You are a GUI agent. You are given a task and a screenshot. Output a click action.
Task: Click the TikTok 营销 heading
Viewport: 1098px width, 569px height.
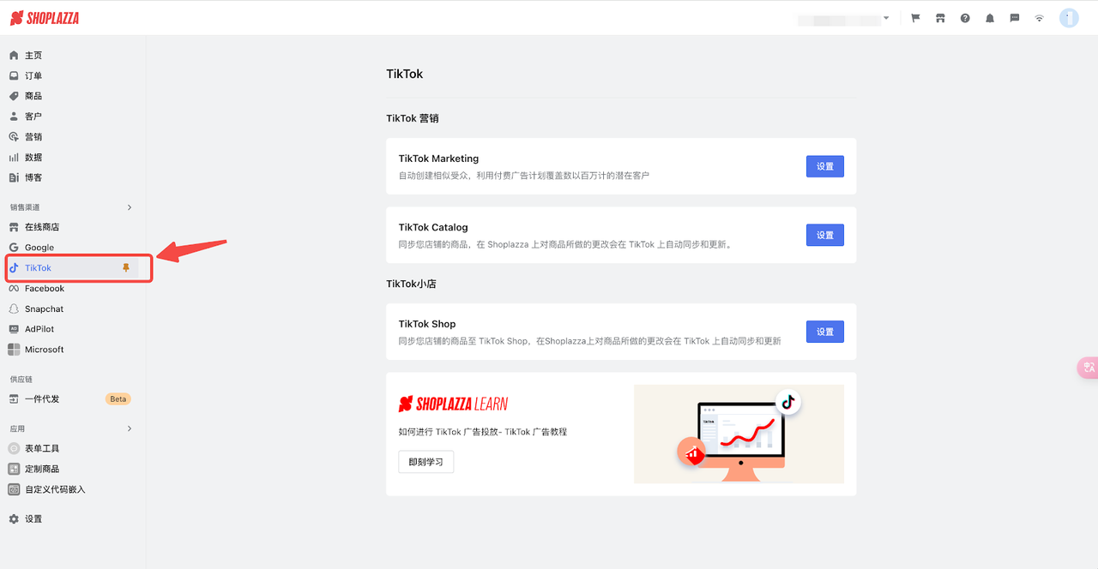coord(413,118)
